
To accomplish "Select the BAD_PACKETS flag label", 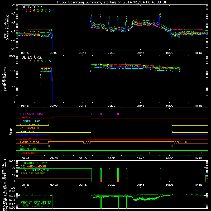I will (29, 153).
